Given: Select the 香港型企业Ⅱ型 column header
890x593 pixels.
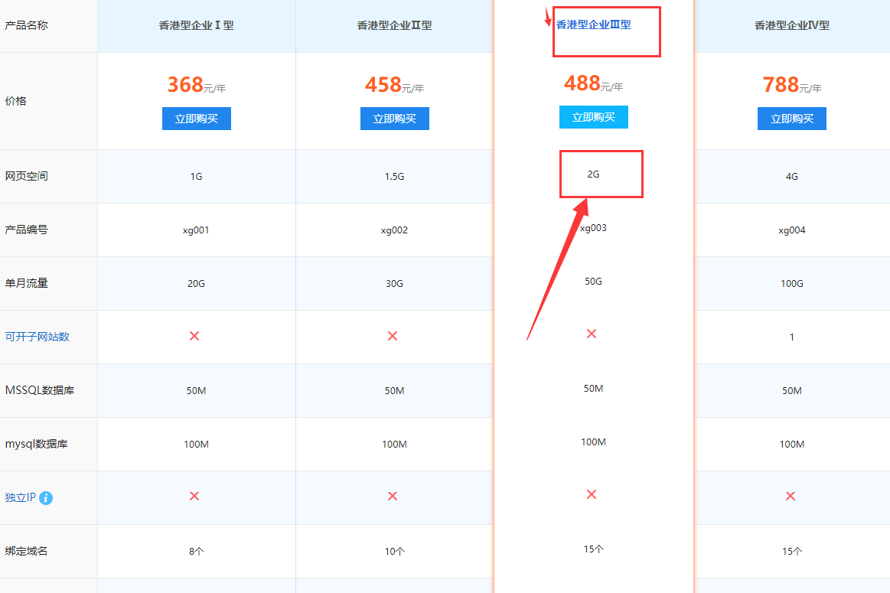Looking at the screenshot, I should tap(394, 25).
